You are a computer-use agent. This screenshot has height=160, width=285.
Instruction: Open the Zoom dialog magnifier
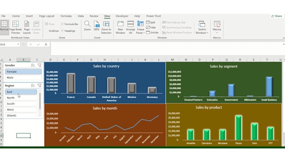tap(87, 26)
